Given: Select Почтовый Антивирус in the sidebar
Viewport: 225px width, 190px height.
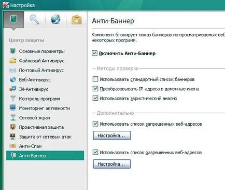Looking at the screenshot, I should [41, 70].
